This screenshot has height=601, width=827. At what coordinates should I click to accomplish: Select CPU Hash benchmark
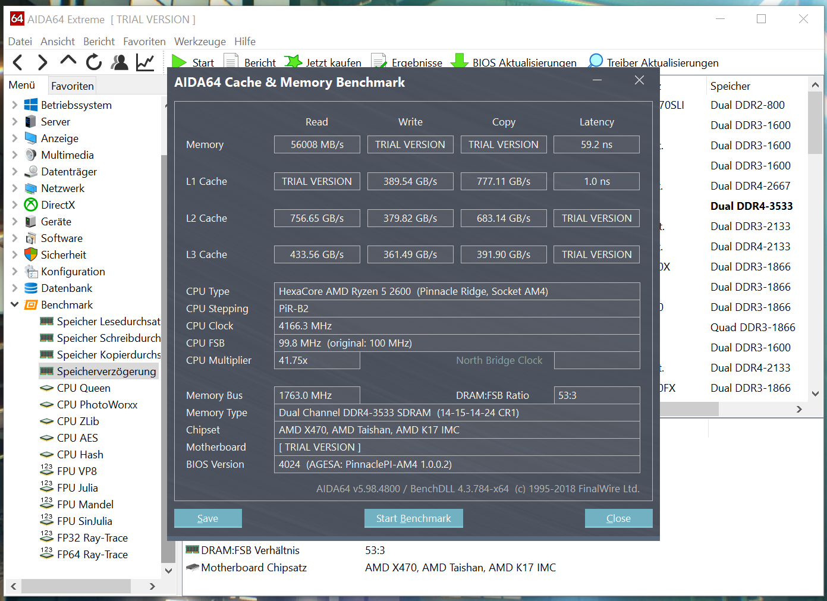pos(80,455)
